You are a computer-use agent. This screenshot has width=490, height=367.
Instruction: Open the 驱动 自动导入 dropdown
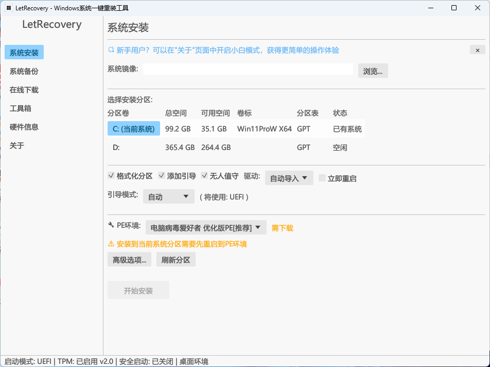[x=289, y=177]
